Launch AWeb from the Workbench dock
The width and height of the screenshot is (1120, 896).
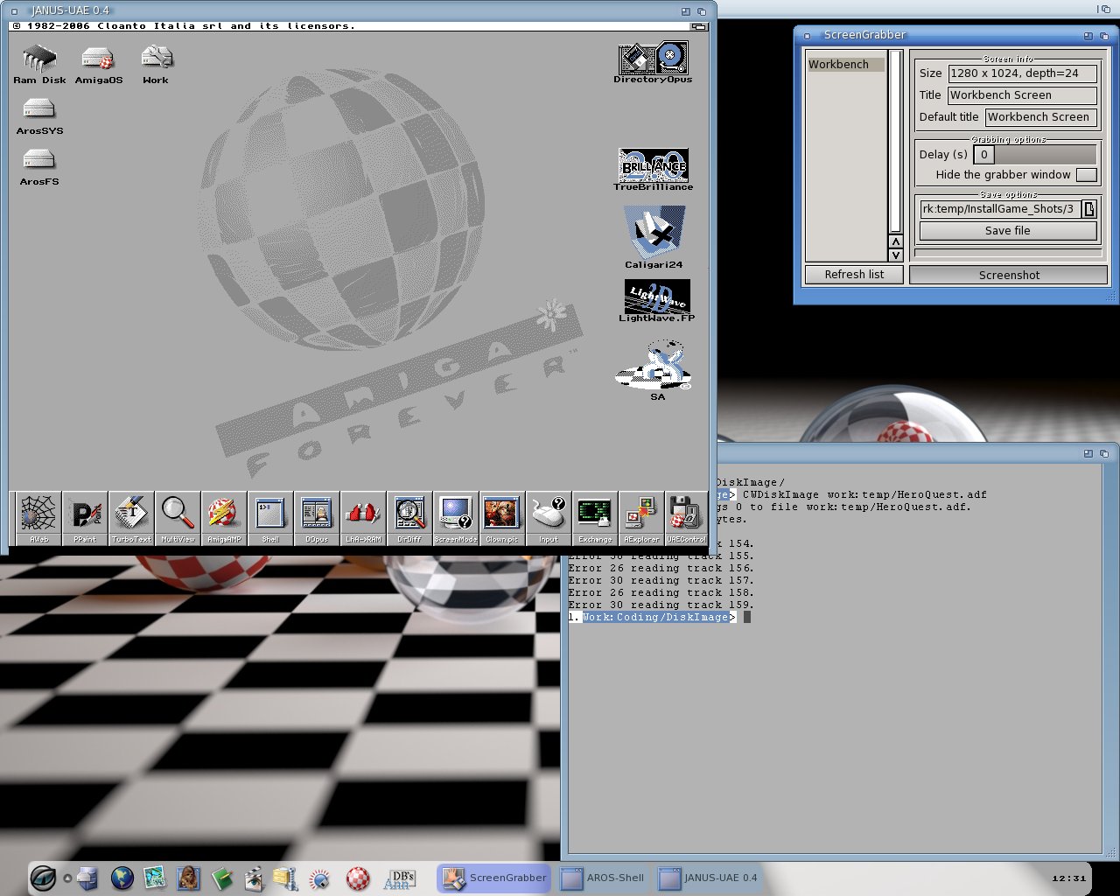[x=38, y=514]
